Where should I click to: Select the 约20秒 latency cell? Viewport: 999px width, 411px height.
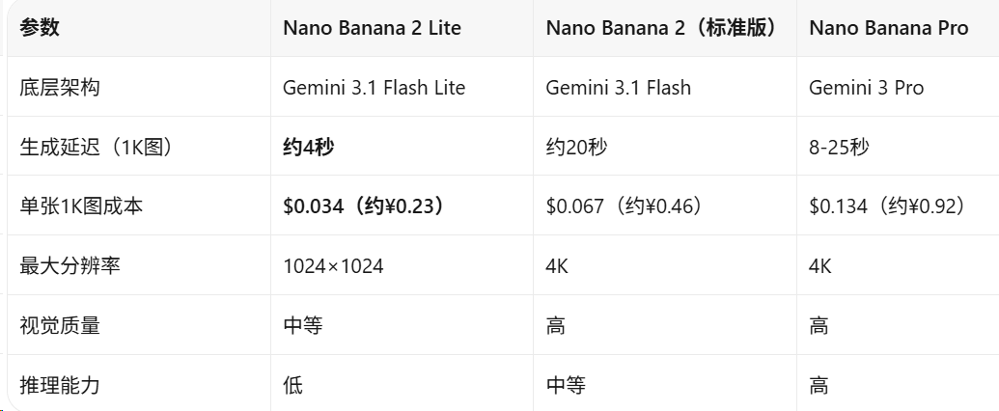click(x=576, y=148)
